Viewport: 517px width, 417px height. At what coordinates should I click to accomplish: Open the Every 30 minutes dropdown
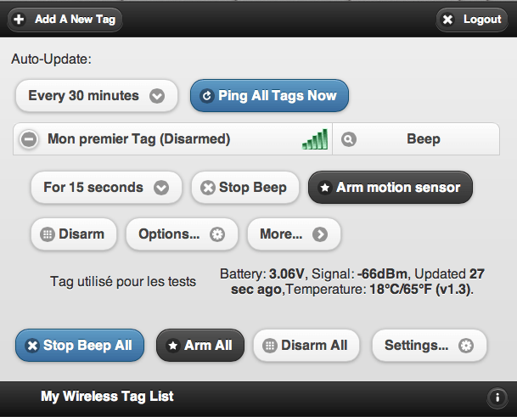[x=97, y=96]
